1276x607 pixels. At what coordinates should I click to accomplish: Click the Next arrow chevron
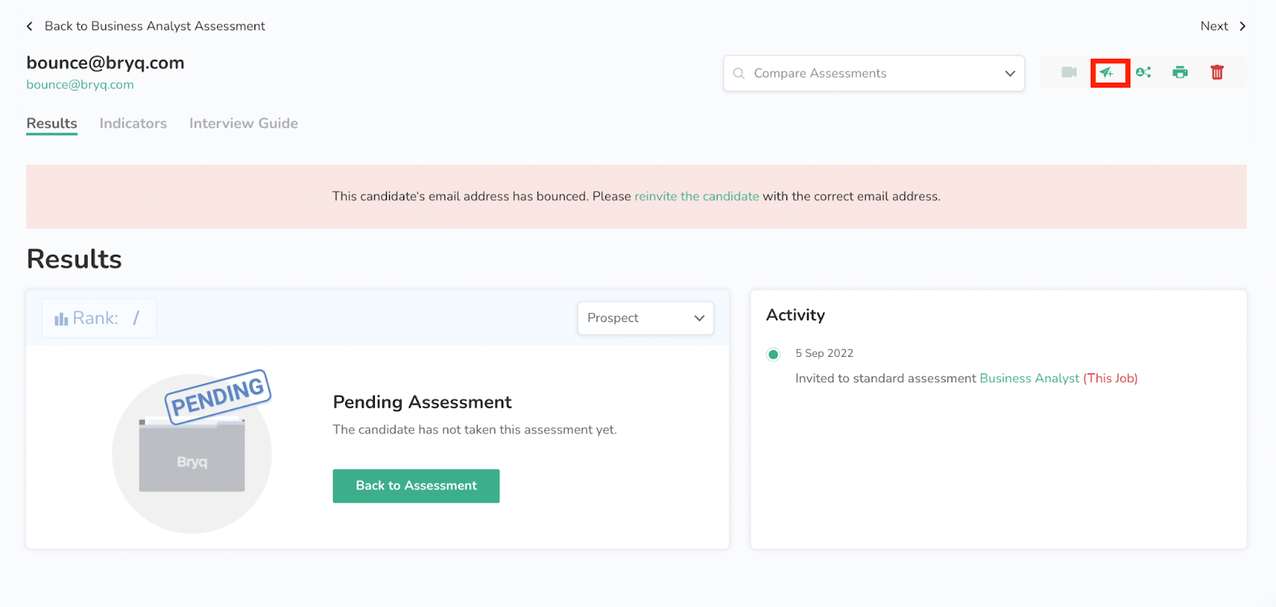1243,26
